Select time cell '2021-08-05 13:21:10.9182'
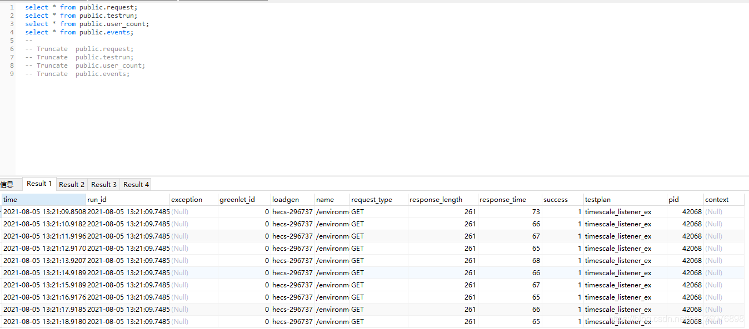This screenshot has height=329, width=749. [44, 224]
